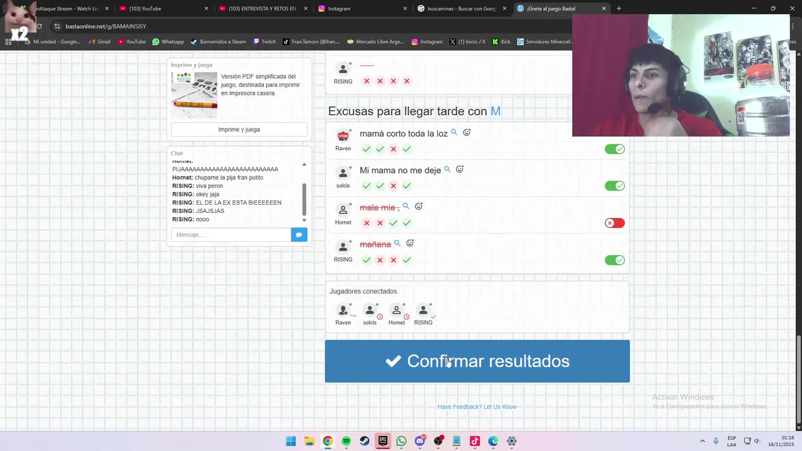This screenshot has height=451, width=802.
Task: Add emoji reaction to "mañana"
Action: 410,244
